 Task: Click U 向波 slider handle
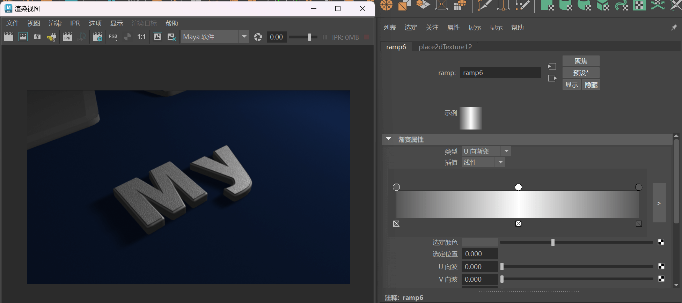[502, 267]
